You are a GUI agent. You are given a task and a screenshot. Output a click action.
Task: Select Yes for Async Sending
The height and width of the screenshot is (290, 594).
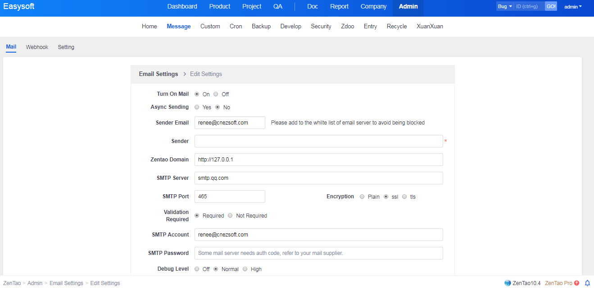197,107
